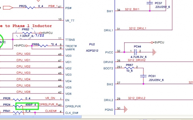The height and width of the screenshot is (120, 193).
Task: Select the 7/22 revision annotation text
Action: click(40, 36)
